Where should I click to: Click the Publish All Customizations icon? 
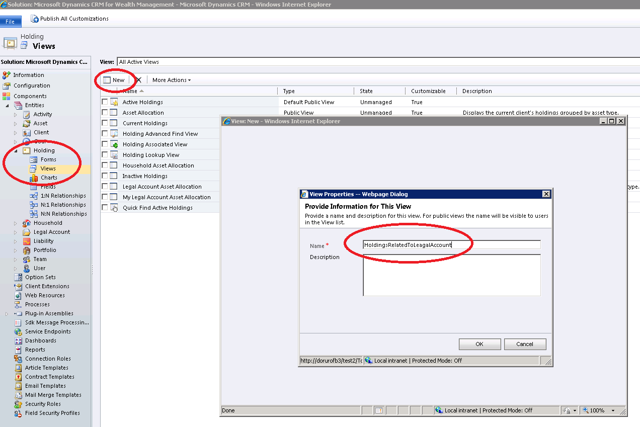point(35,19)
